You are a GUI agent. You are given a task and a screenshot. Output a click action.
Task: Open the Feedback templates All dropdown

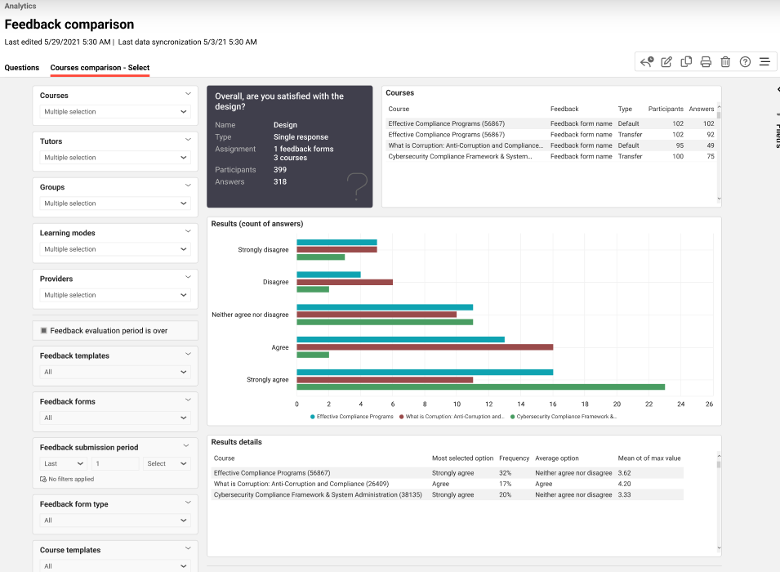point(115,372)
